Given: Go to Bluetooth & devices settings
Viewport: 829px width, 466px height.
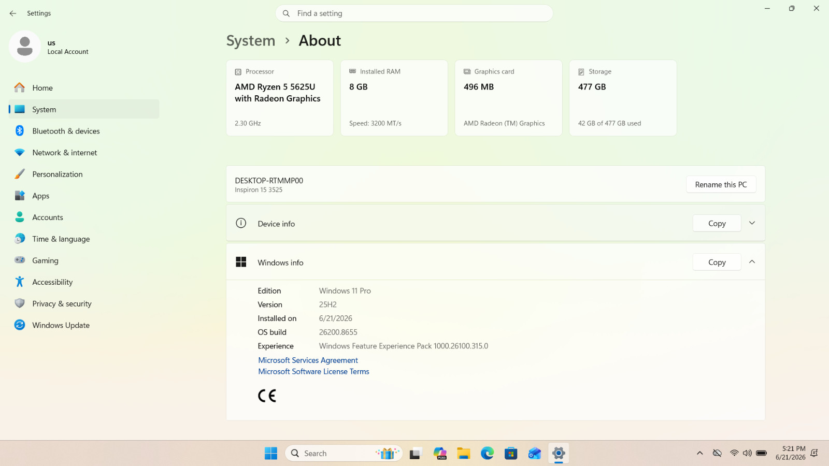Looking at the screenshot, I should pos(84,131).
